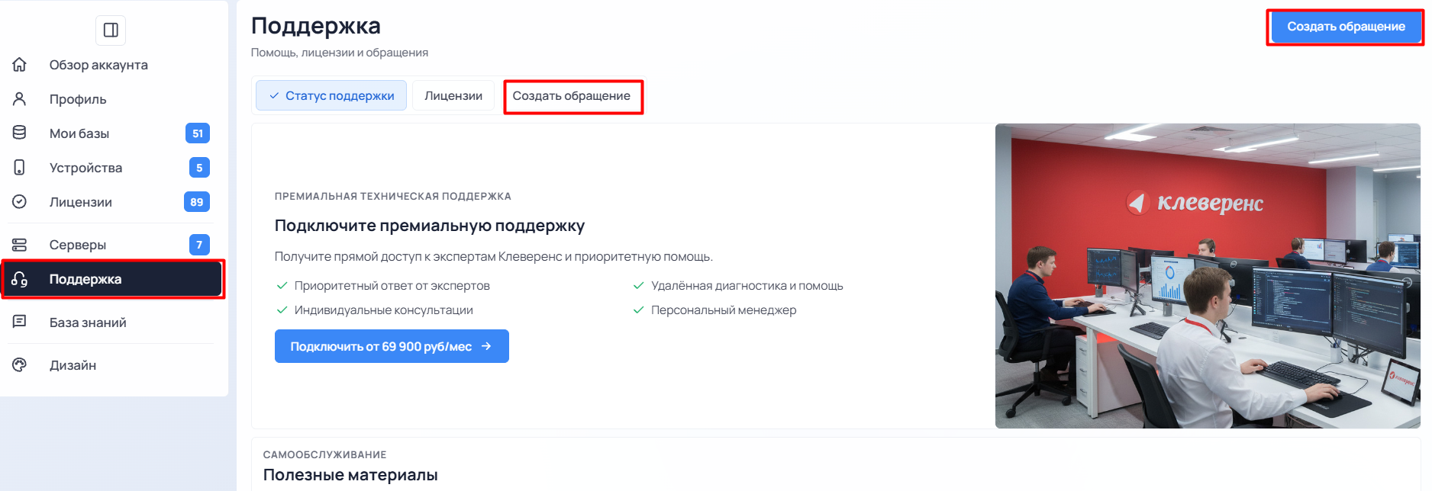Viewport: 1432px width, 491px height.
Task: Open Мои базы in the sidebar
Action: coord(111,133)
